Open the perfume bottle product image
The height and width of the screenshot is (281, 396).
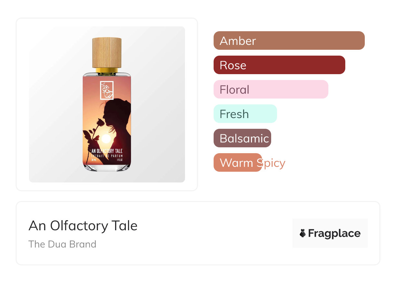(x=107, y=104)
